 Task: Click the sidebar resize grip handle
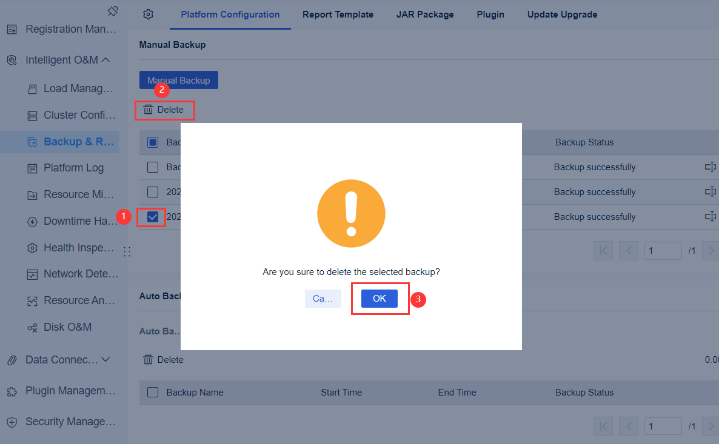127,251
